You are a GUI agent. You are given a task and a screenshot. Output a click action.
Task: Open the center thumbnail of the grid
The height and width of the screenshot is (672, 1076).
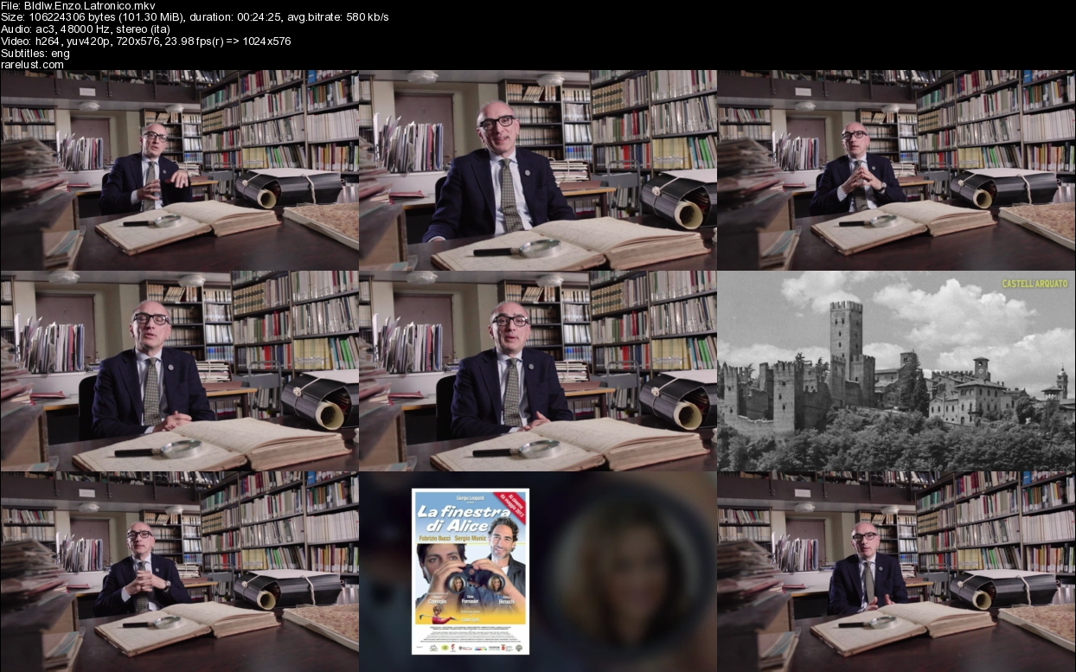pyautogui.click(x=537, y=372)
